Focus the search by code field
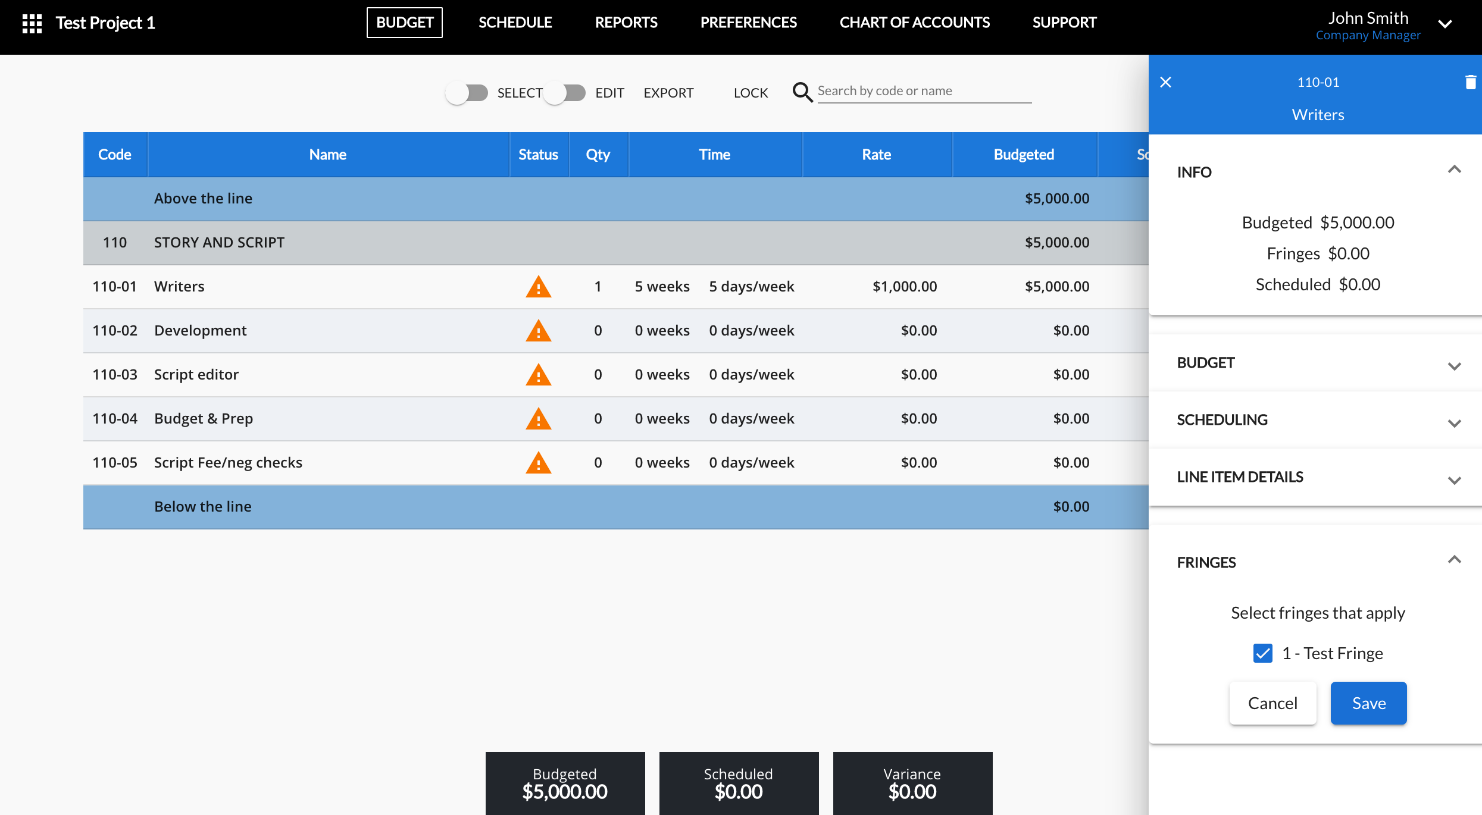 click(x=924, y=91)
